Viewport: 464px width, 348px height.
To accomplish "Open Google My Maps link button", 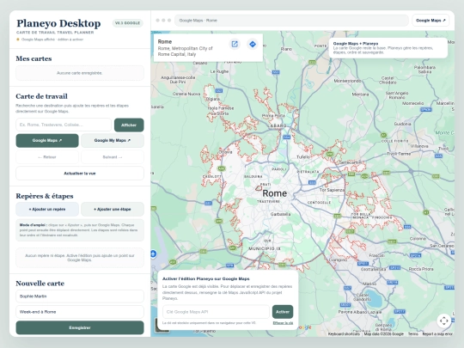I will click(x=113, y=141).
